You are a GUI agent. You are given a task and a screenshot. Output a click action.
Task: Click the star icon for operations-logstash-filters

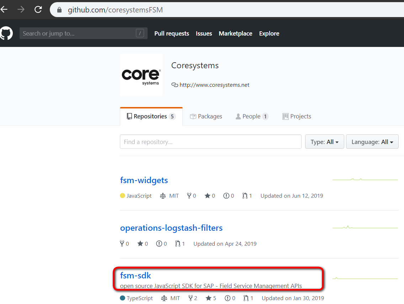(140, 244)
